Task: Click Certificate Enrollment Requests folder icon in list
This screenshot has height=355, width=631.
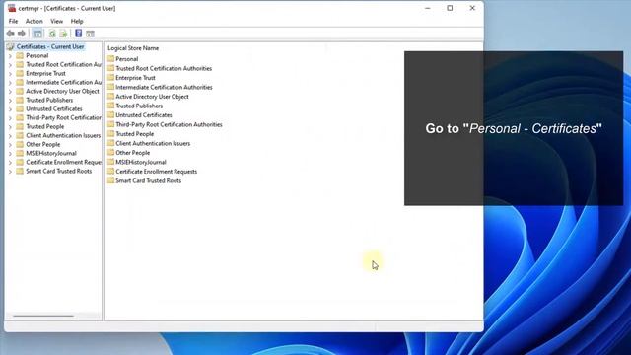Action: click(111, 171)
